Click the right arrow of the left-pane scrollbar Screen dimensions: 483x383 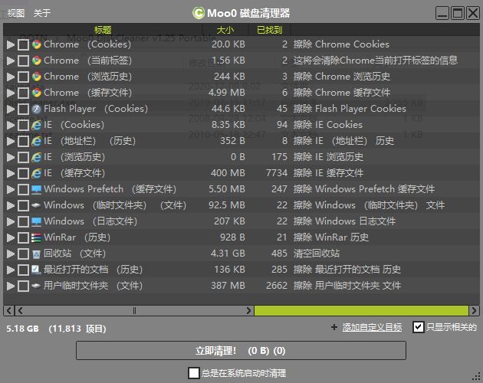[248, 311]
